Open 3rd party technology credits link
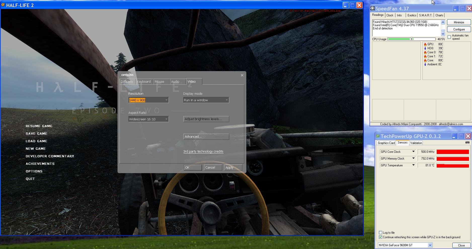Image resolution: width=472 pixels, height=249 pixels. (x=203, y=152)
